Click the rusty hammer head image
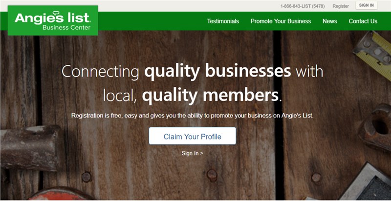The image size is (391, 201). click(31, 147)
